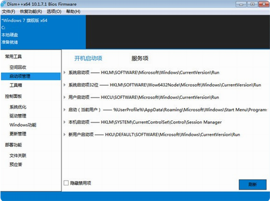Open the 恢复功能(R) menu
The image size is (270, 201).
(x=31, y=12)
